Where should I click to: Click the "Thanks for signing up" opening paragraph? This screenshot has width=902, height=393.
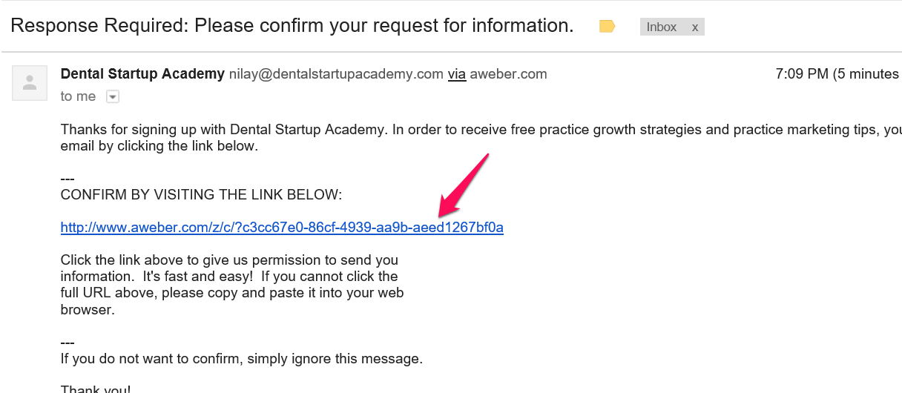[x=481, y=138]
